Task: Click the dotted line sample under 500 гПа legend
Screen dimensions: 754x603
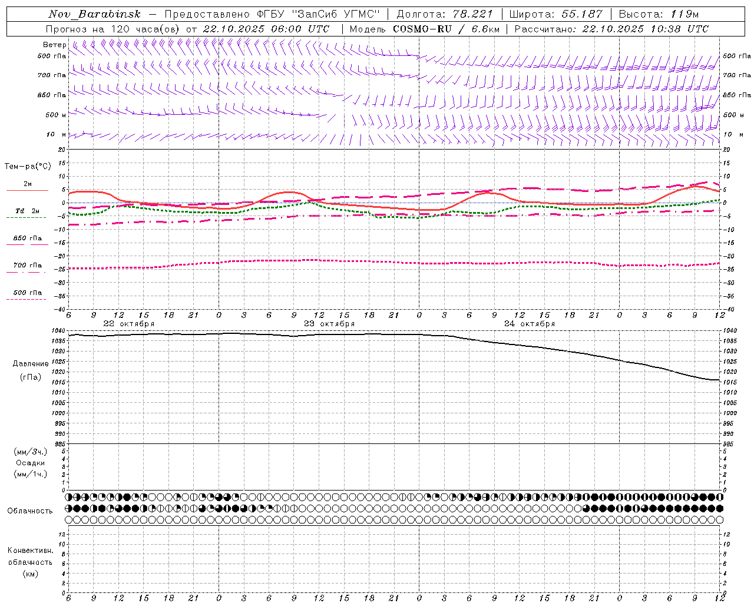Action: (x=26, y=299)
